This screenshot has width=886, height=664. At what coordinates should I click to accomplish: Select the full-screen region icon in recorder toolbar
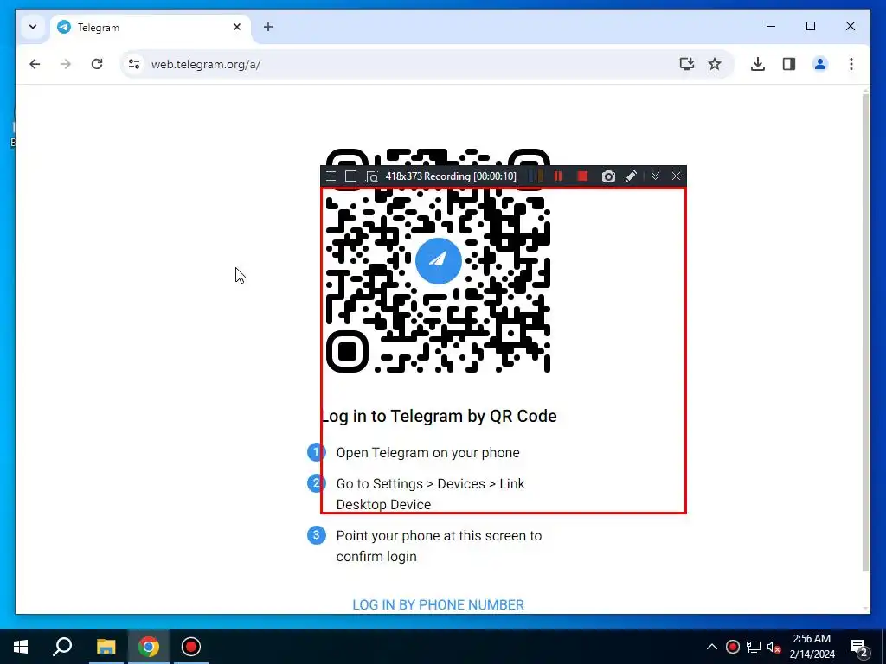click(350, 176)
